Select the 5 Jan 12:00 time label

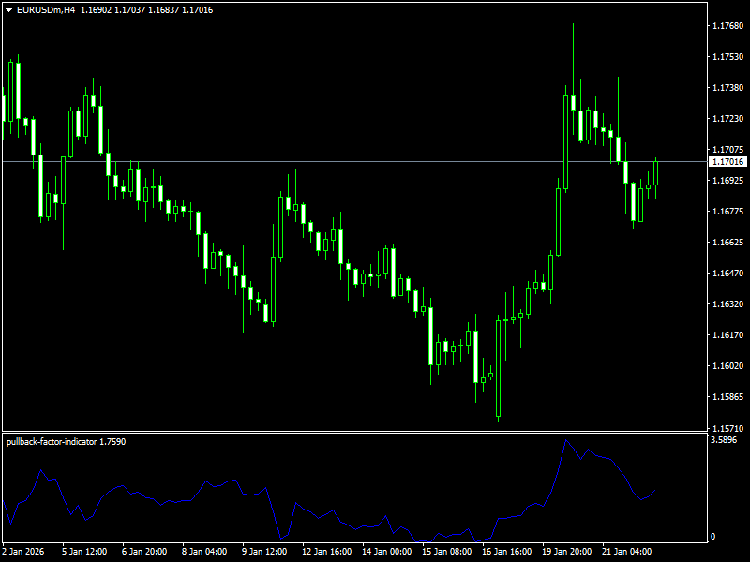tap(84, 552)
